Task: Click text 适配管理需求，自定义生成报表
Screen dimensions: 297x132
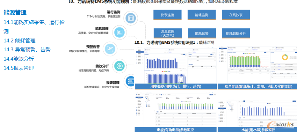Action: [x=102, y=87]
